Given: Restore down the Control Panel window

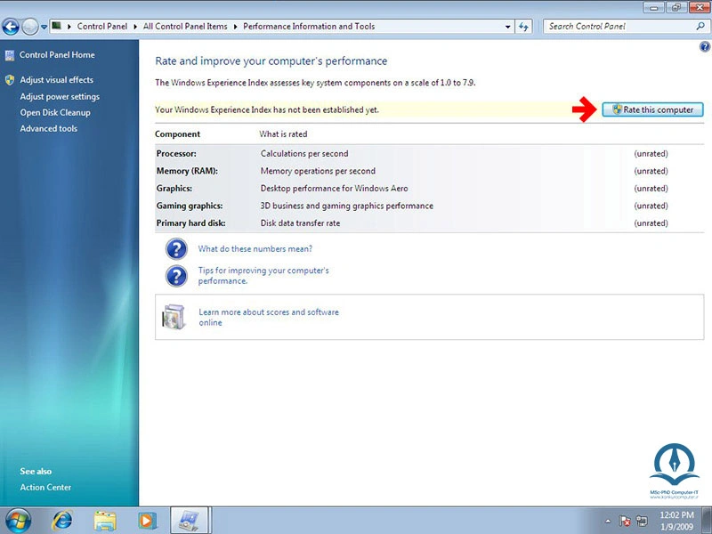Looking at the screenshot, I should pos(676,7).
